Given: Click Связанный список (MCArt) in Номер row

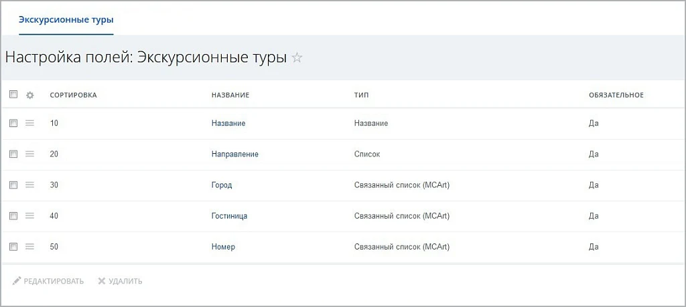Looking at the screenshot, I should 402,247.
